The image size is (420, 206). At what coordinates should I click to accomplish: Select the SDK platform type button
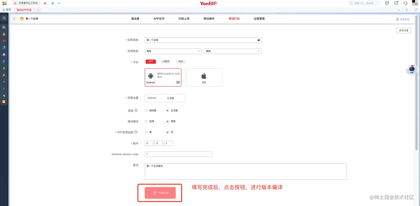[181, 61]
